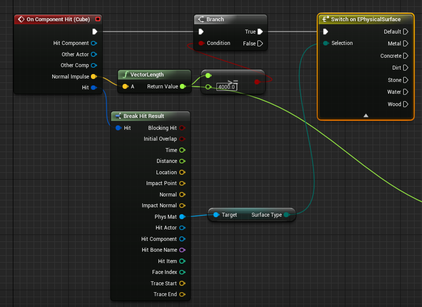Click the Branch Condition boolean pin
Image resolution: width=422 pixels, height=307 pixels.
pos(201,43)
